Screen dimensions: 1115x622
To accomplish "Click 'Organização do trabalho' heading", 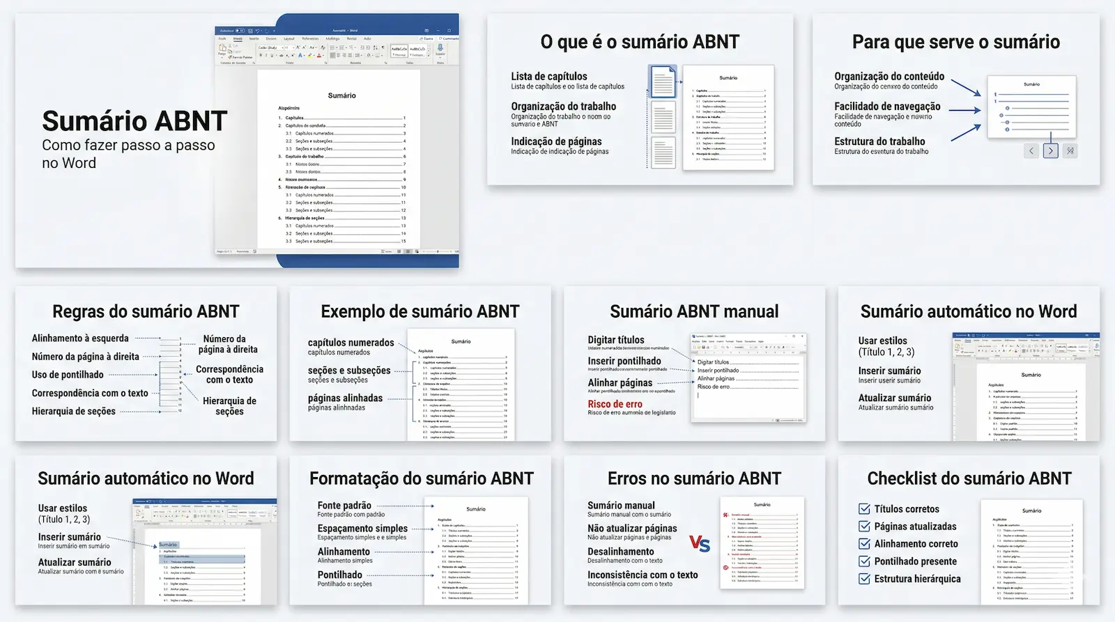I will [x=564, y=107].
